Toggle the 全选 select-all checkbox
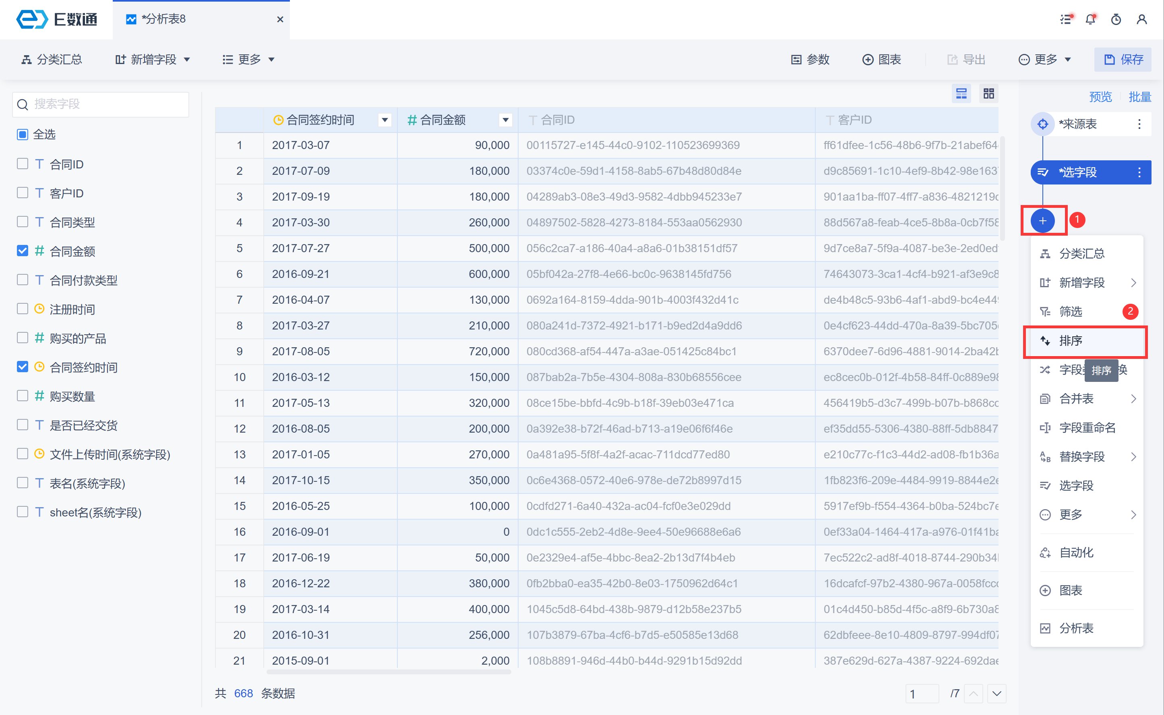Screen dimensions: 1164x715 click(22, 134)
